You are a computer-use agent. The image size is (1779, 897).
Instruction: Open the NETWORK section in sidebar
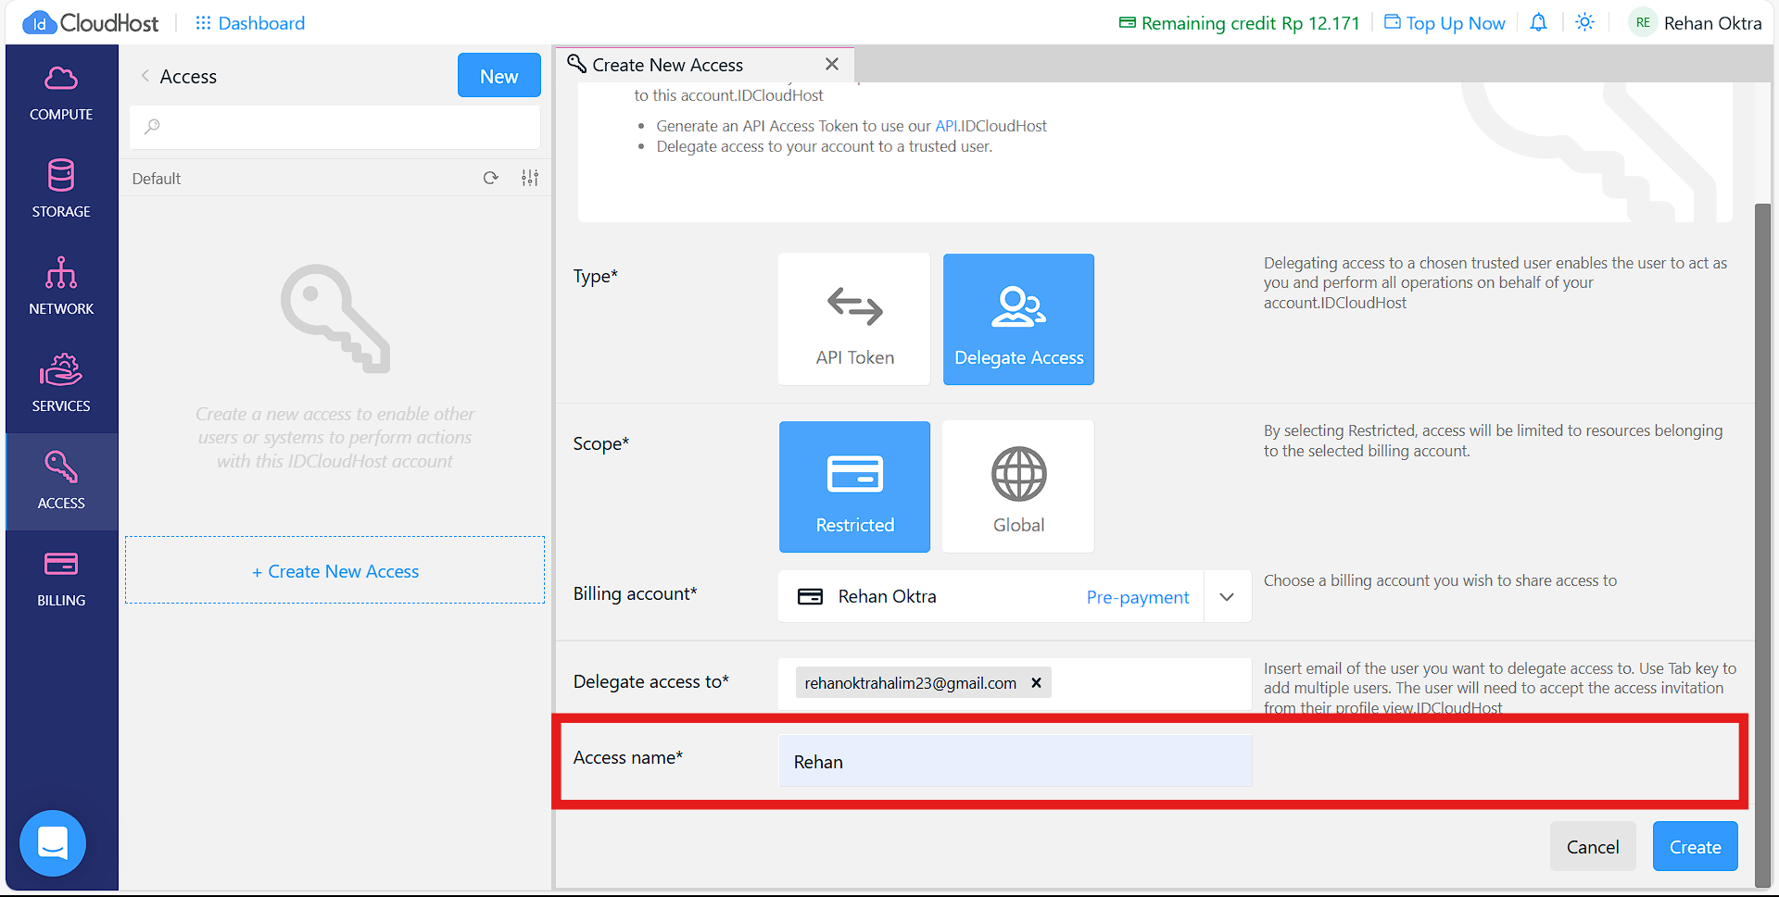pos(60,286)
